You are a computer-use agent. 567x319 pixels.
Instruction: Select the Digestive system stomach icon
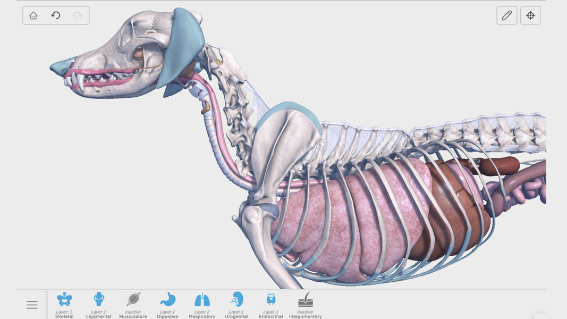[x=167, y=300]
